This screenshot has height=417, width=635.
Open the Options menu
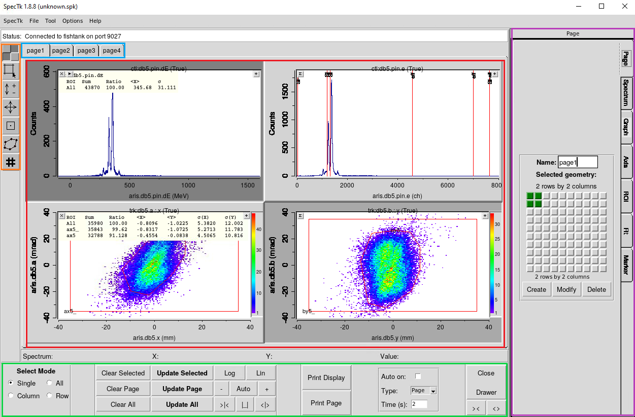[73, 21]
